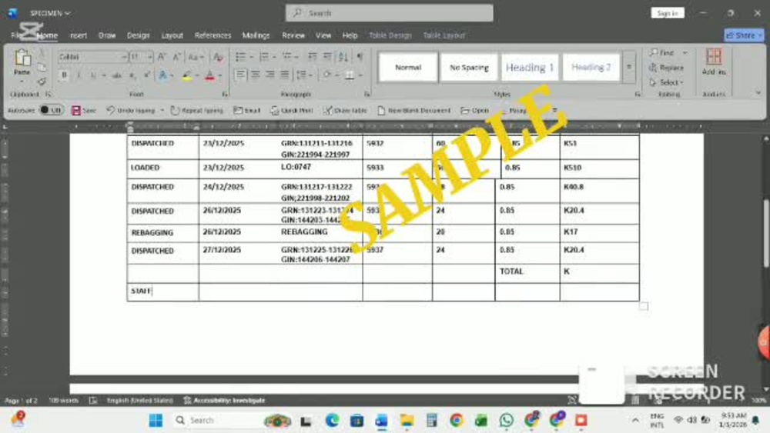Open the Windows Start menu
Viewport: 770px width, 433px height.
(156, 420)
